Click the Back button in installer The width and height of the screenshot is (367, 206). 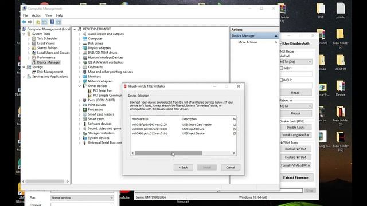point(183,168)
